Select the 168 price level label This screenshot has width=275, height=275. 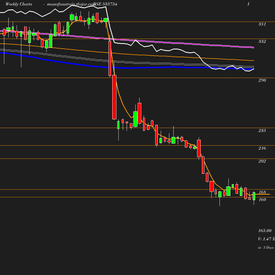pyautogui.click(x=262, y=192)
